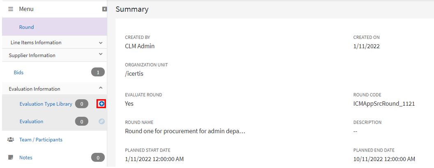The image size is (434, 168).
Task: Open the Evaluation link
Action: click(31, 121)
